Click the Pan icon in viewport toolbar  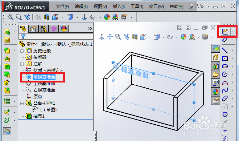pyautogui.click(x=110, y=37)
